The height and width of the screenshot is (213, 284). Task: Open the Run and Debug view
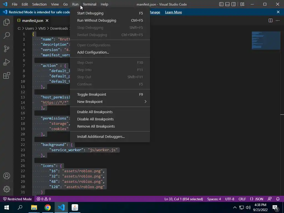pos(7,62)
